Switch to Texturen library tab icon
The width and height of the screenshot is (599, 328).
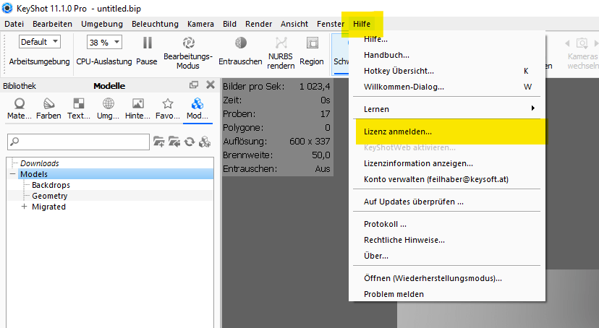(x=79, y=103)
